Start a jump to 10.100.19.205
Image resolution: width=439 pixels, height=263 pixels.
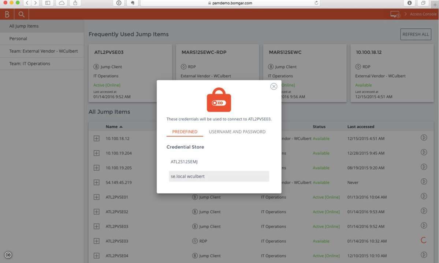pyautogui.click(x=424, y=167)
